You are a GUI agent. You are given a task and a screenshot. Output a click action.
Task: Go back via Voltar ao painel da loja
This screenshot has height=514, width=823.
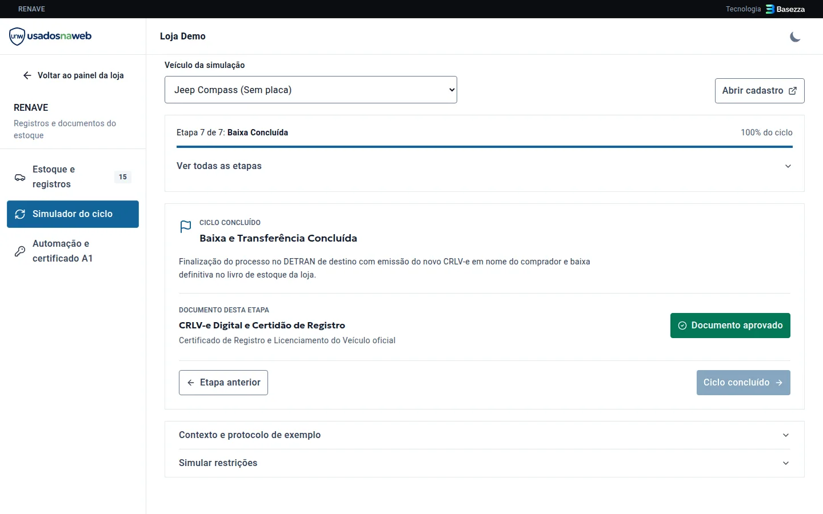point(73,75)
